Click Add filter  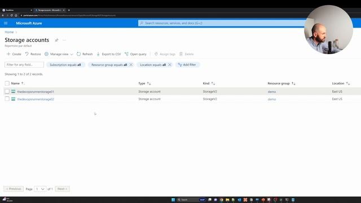[187, 65]
